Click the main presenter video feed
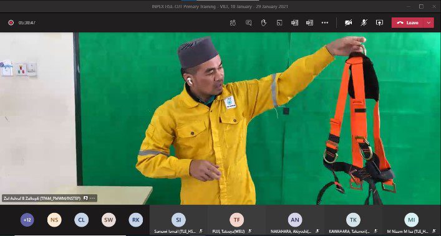Image resolution: width=441 pixels, height=236 pixels. (x=221, y=118)
